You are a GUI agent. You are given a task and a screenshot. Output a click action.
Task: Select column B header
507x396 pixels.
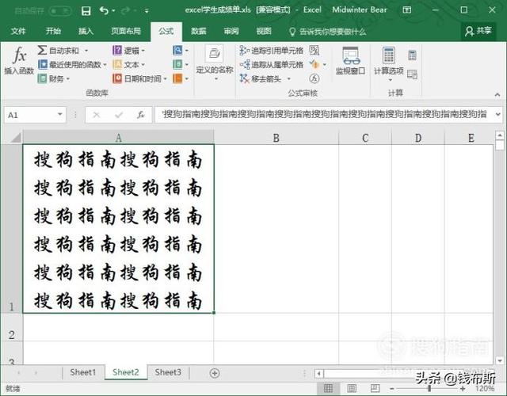276,138
